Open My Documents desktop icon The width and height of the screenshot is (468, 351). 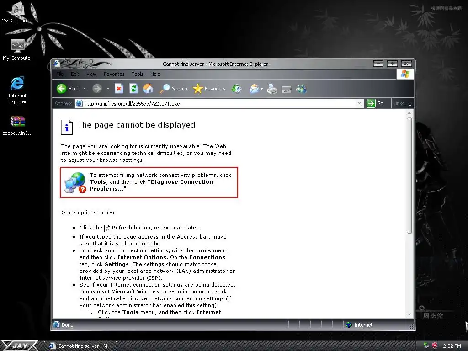tap(17, 12)
